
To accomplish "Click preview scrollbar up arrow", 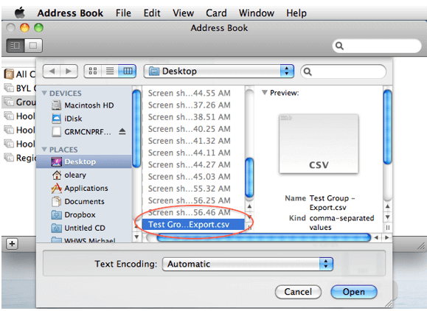I will coord(387,206).
